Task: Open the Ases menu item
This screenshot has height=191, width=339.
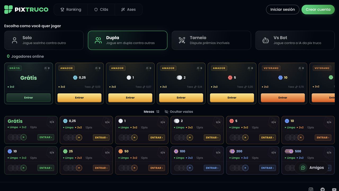Action: tap(128, 10)
